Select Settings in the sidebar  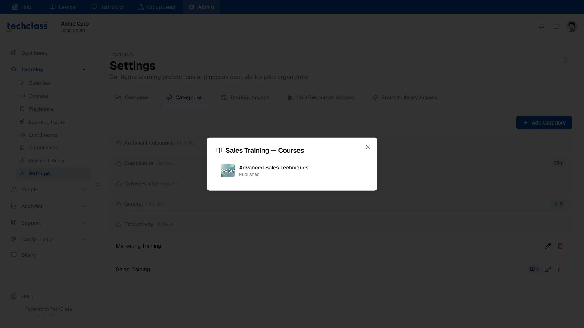point(54,173)
